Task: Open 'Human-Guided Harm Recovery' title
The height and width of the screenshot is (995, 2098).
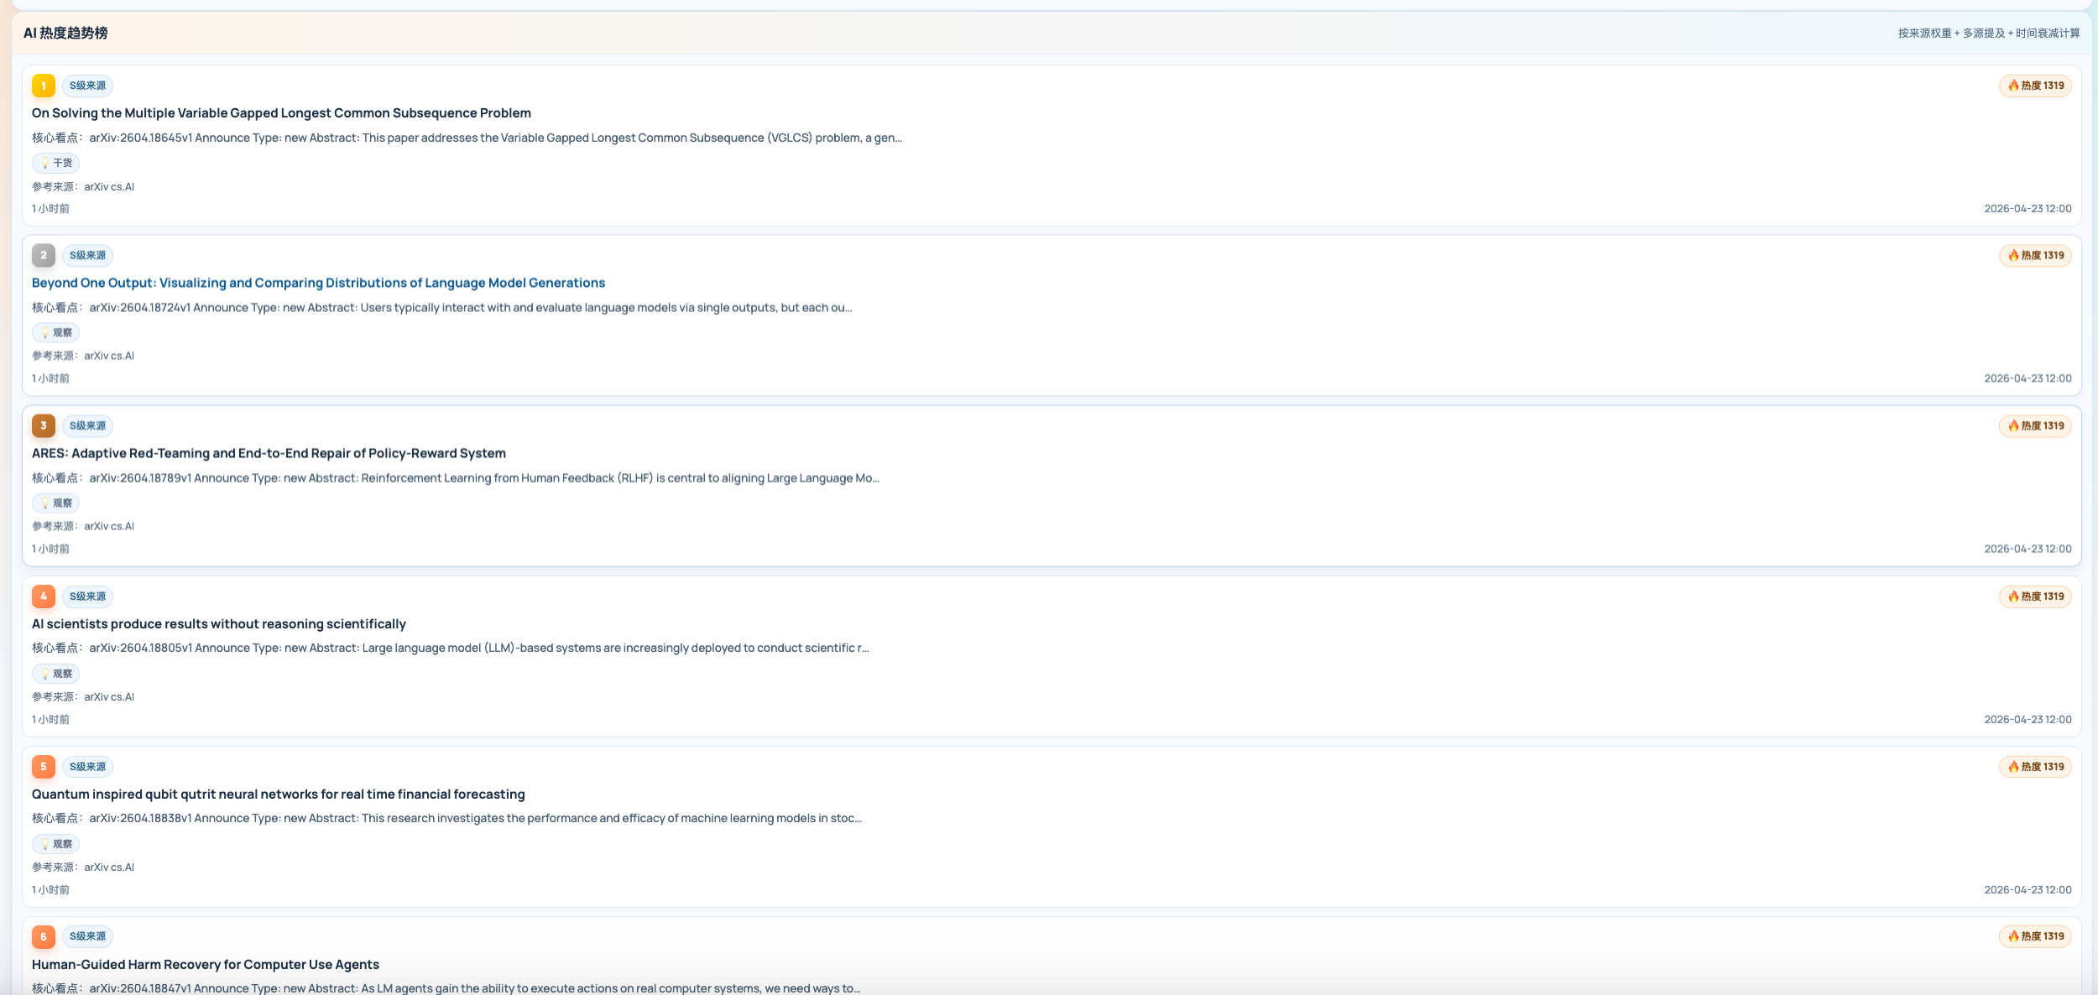Action: pos(206,965)
